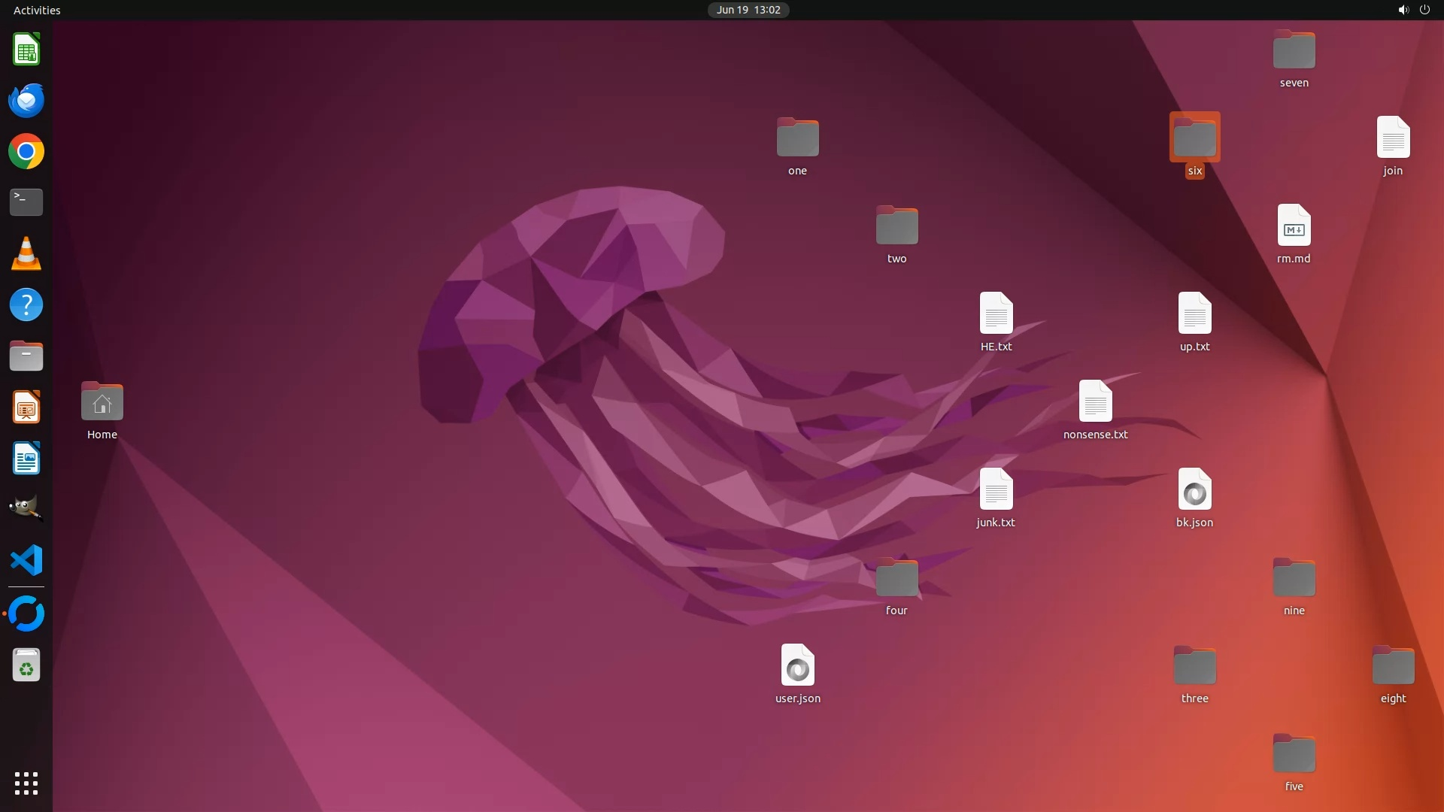Open LibreOffice Impress presentation app
This screenshot has width=1444, height=812.
[x=26, y=408]
